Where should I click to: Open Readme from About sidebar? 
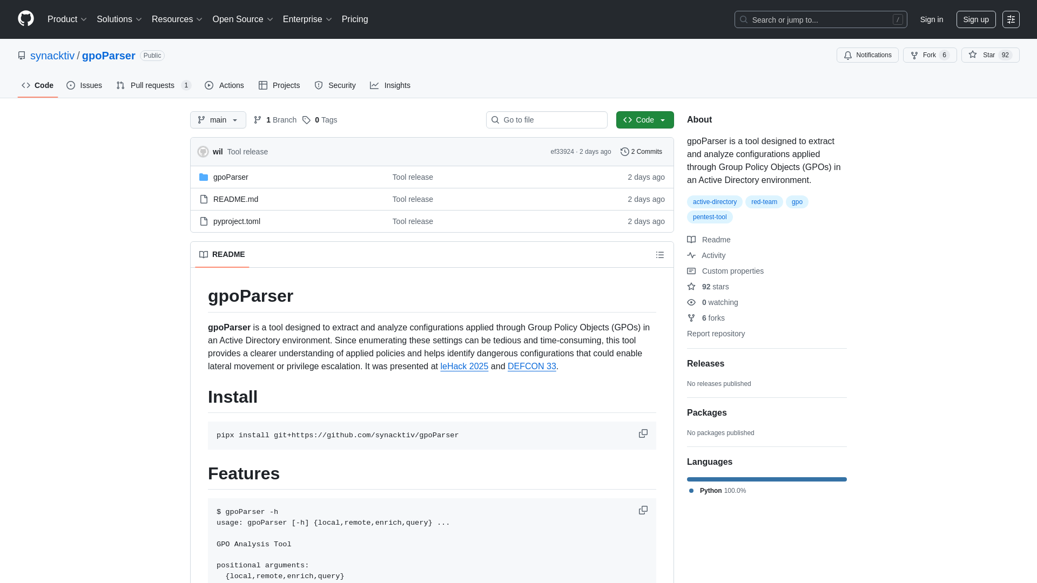point(709,240)
